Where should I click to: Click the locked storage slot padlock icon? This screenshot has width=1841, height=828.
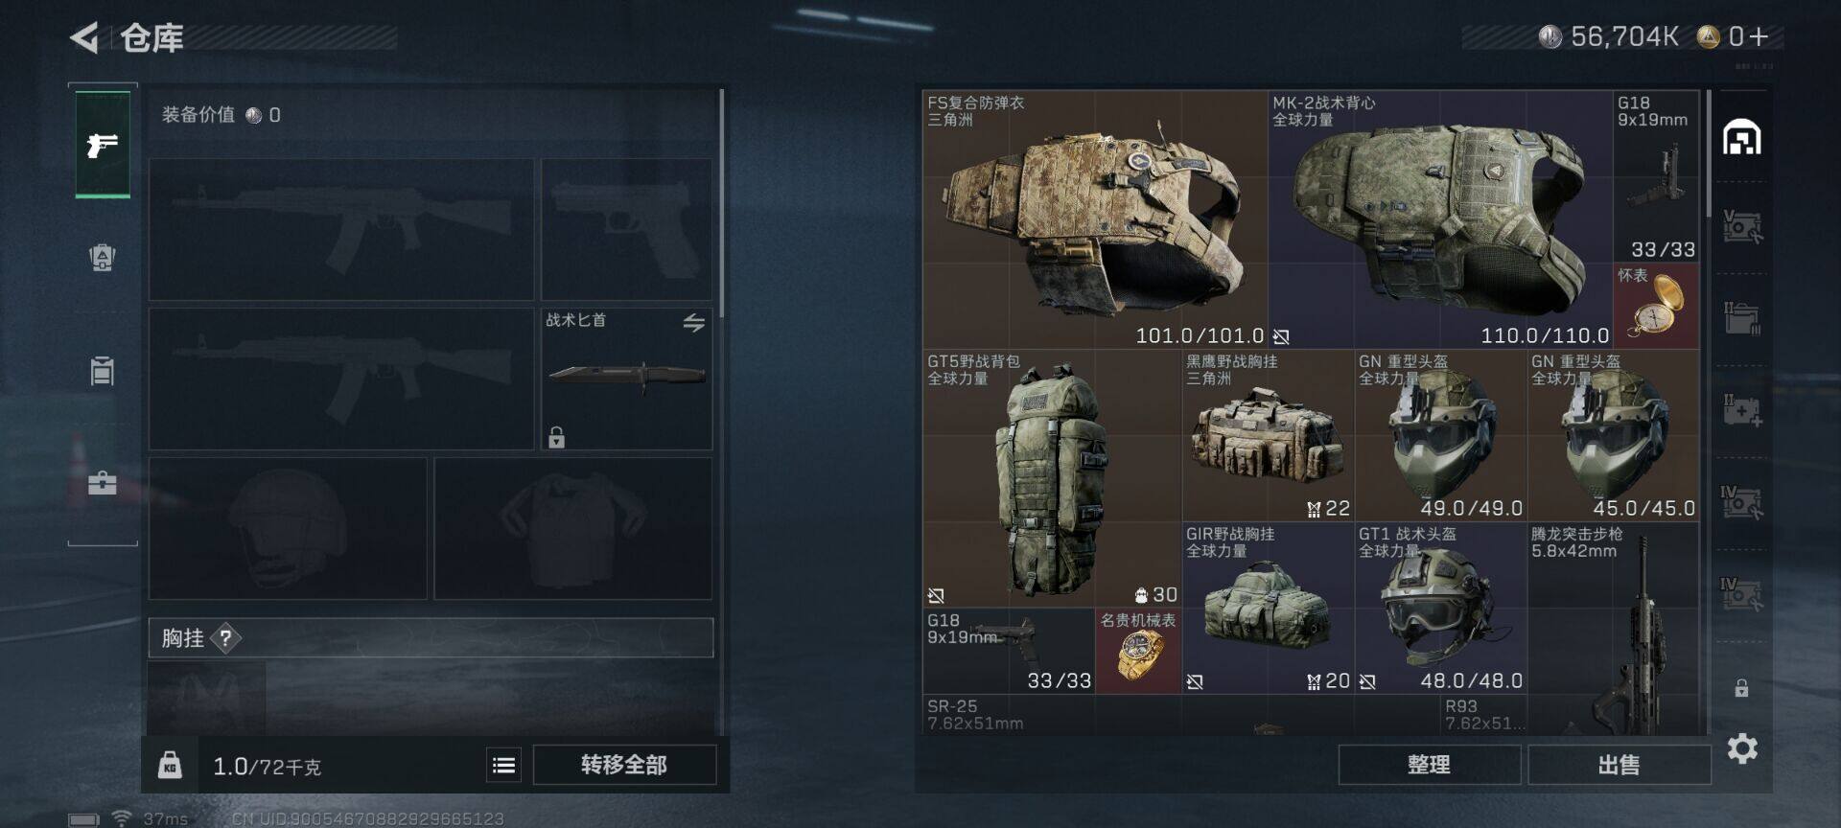pyautogui.click(x=1741, y=688)
